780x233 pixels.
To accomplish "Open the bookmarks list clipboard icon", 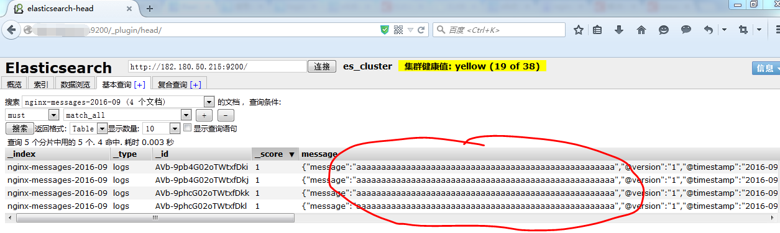I will click(597, 30).
